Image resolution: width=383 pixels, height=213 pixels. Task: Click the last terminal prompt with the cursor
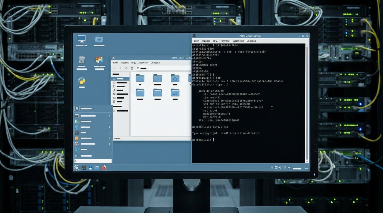pos(203,140)
